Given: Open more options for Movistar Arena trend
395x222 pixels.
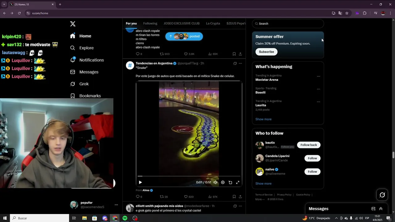Looking at the screenshot, I should click(318, 76).
